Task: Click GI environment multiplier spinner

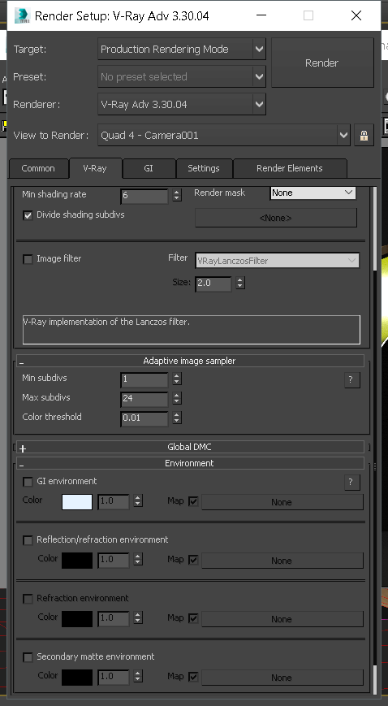Action: click(138, 500)
